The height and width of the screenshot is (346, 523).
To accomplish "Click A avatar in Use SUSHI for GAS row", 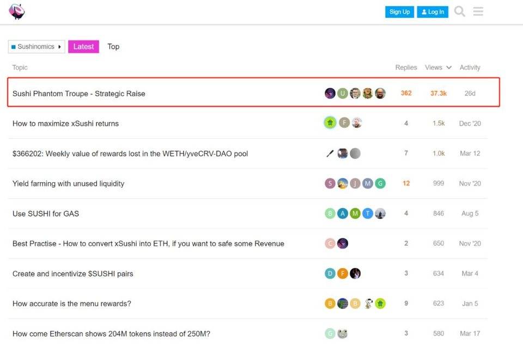I will (343, 213).
